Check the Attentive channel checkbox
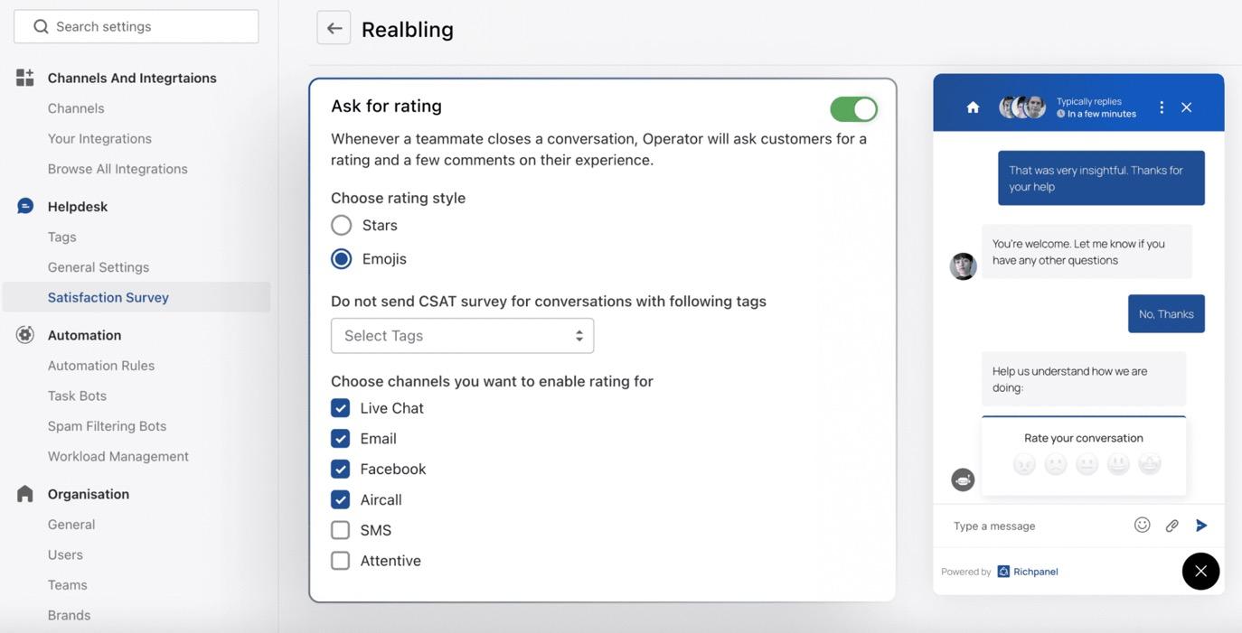 pos(341,561)
